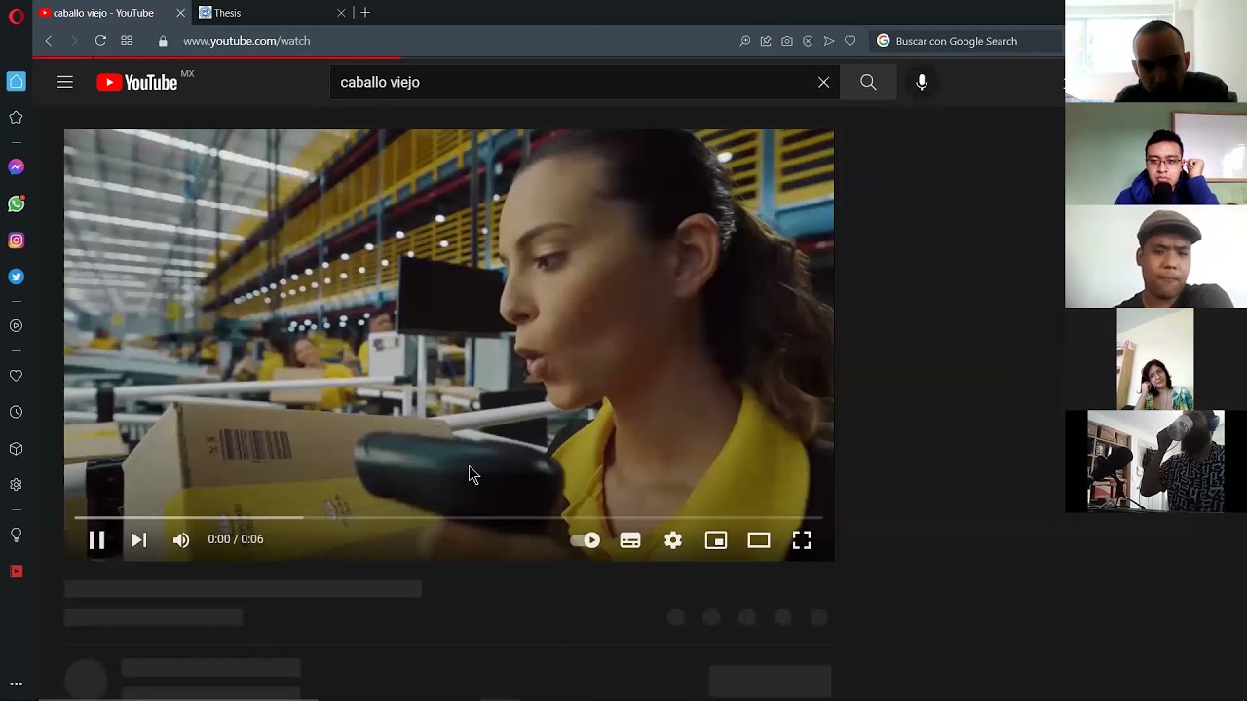
Task: Click the YouTube logo
Action: (137, 83)
